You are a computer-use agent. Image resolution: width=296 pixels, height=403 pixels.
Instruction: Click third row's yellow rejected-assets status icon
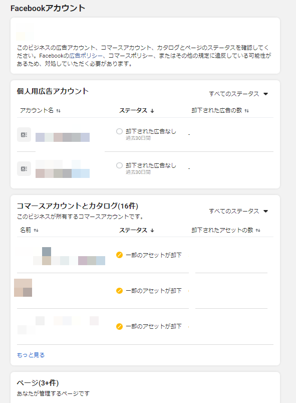(x=119, y=326)
